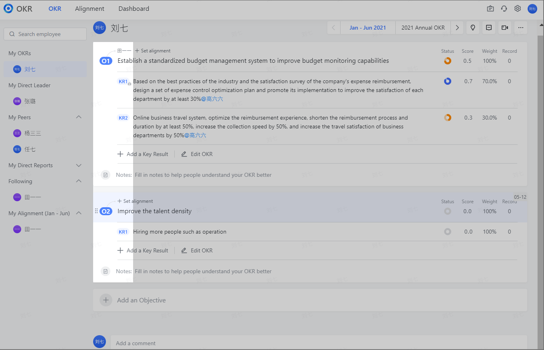The width and height of the screenshot is (544, 350).
Task: Click the status indicator of KR1 under O1
Action: (x=447, y=81)
